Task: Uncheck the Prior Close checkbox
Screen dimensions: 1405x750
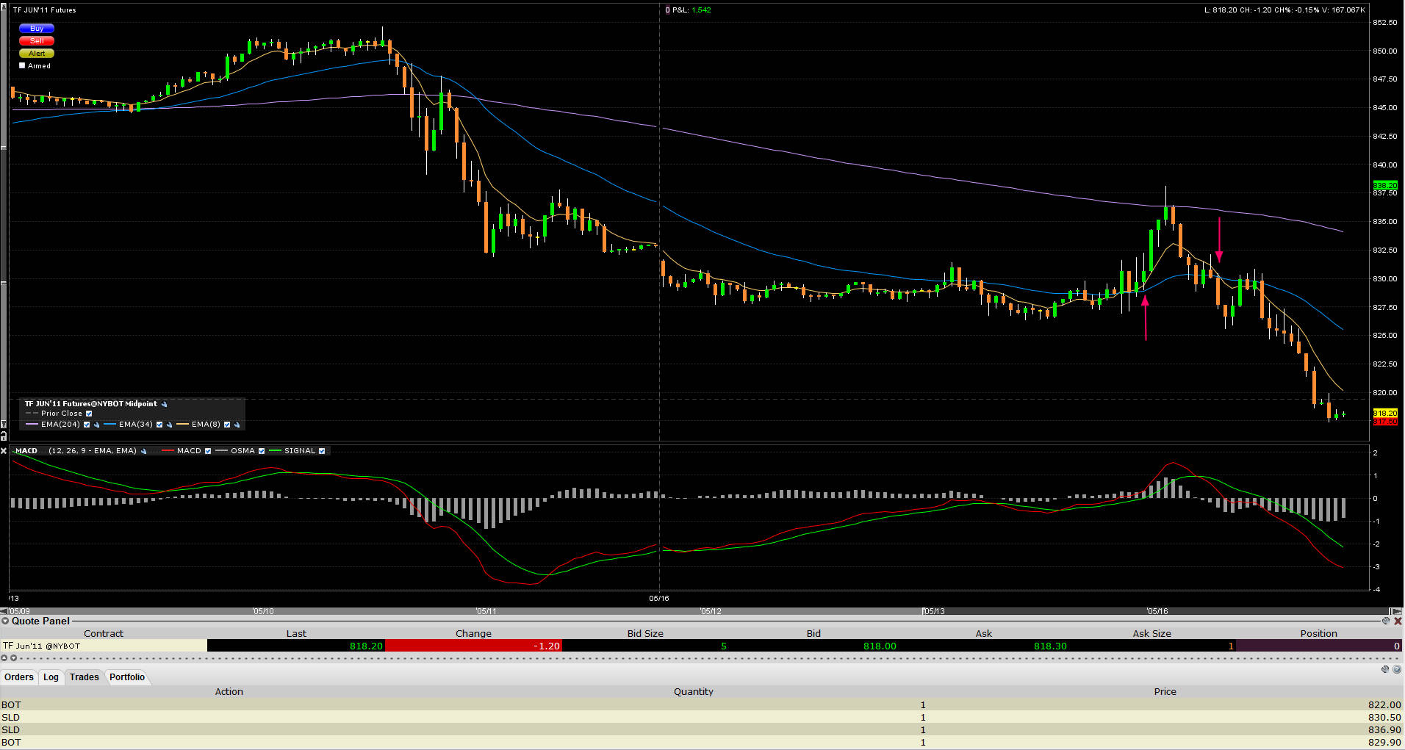Action: pos(89,414)
